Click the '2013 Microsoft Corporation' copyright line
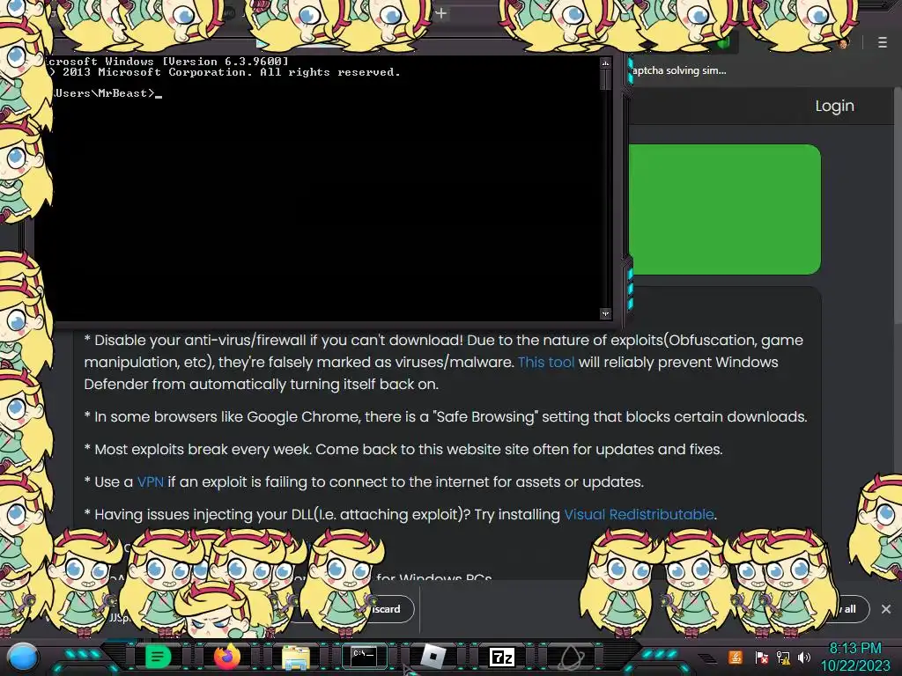Screen dimensions: 902x676 coord(223,72)
